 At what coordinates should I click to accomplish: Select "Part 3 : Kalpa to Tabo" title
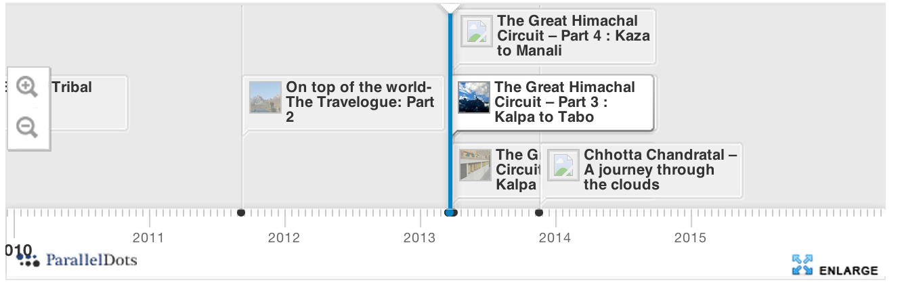pos(564,102)
